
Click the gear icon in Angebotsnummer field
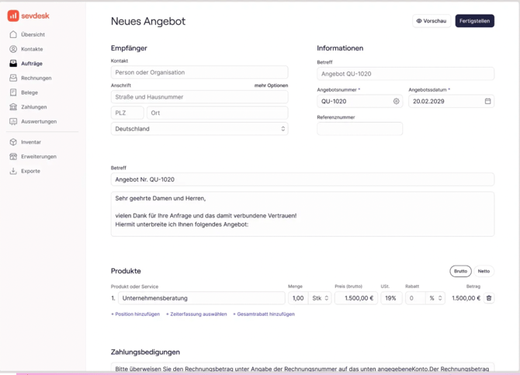click(x=396, y=101)
